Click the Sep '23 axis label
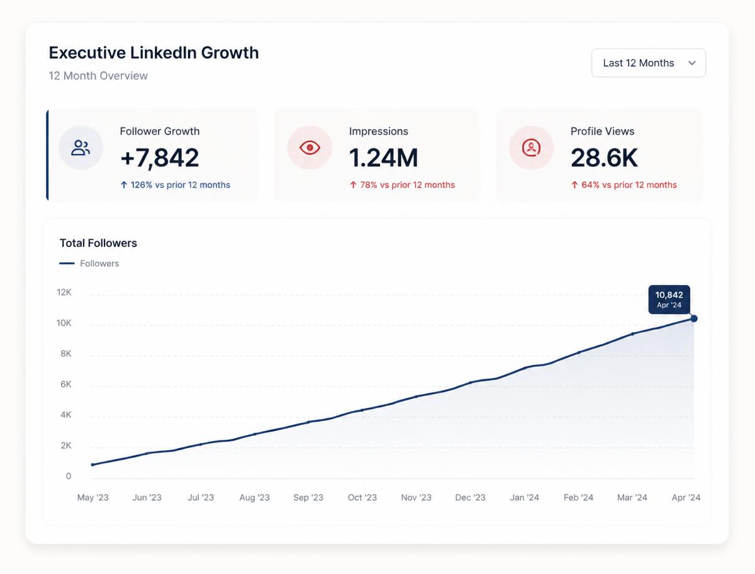 point(308,497)
